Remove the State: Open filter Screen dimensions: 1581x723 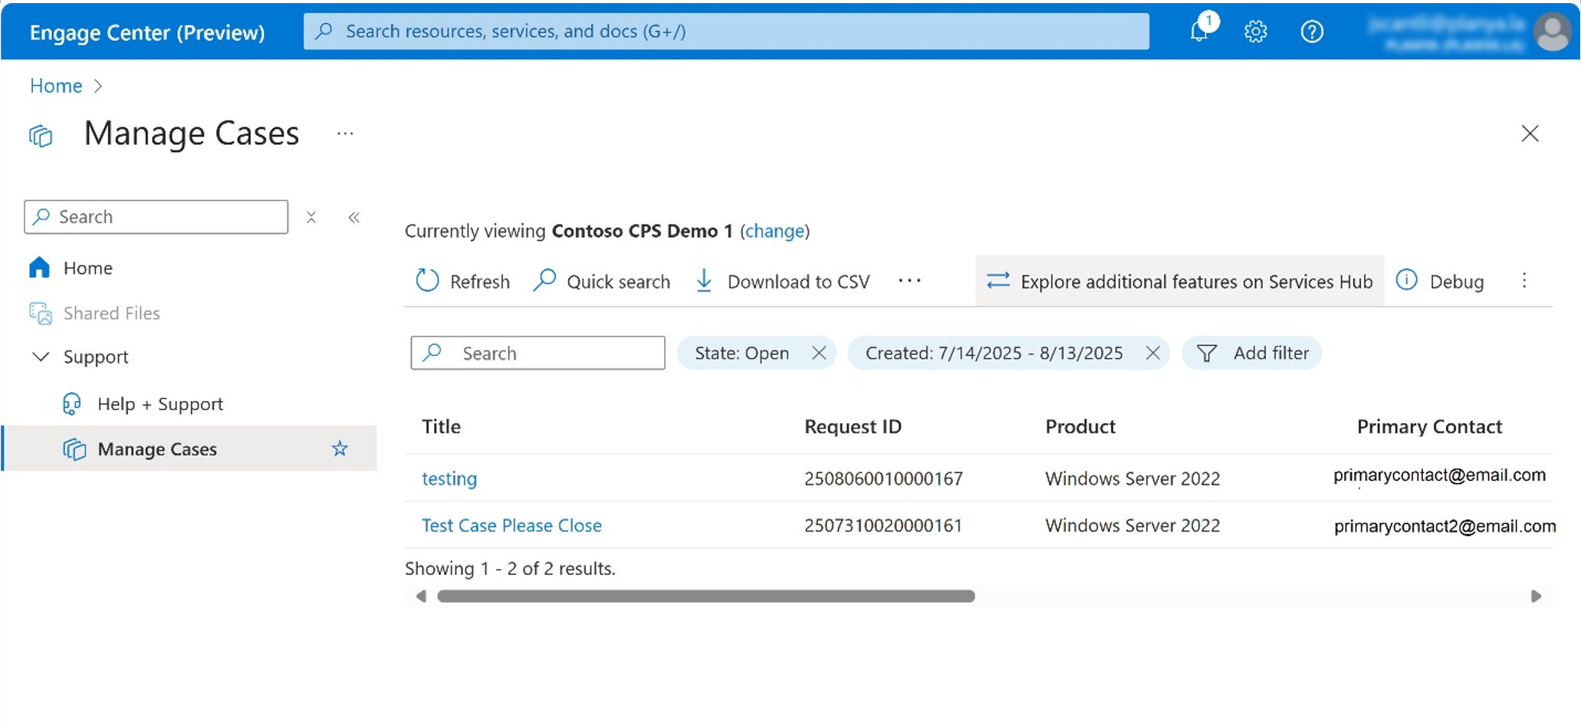(819, 353)
